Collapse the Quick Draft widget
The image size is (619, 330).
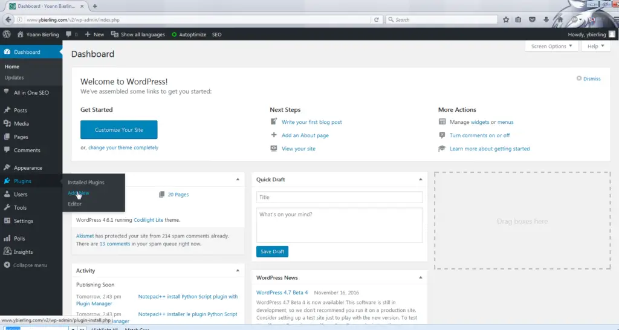[x=421, y=180]
